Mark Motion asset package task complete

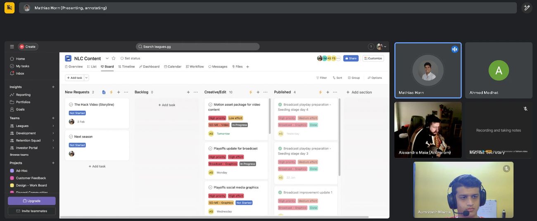tap(210, 105)
